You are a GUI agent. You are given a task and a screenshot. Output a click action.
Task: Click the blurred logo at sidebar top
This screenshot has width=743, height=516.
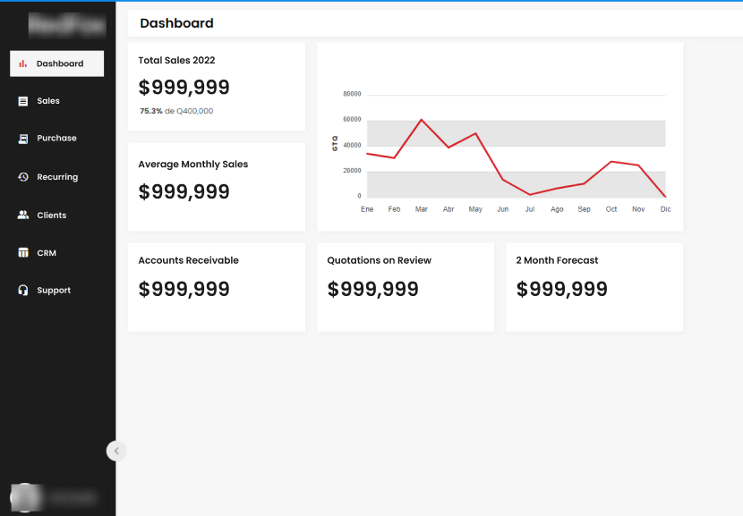tap(67, 25)
